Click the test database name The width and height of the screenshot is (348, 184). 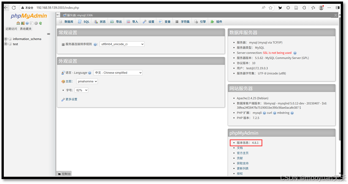point(15,44)
